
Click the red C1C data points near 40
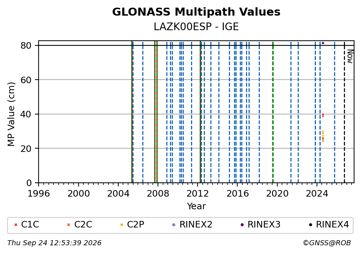[323, 116]
